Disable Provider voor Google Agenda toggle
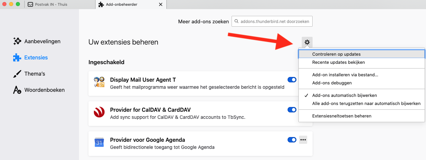426x160 pixels. pos(292,140)
